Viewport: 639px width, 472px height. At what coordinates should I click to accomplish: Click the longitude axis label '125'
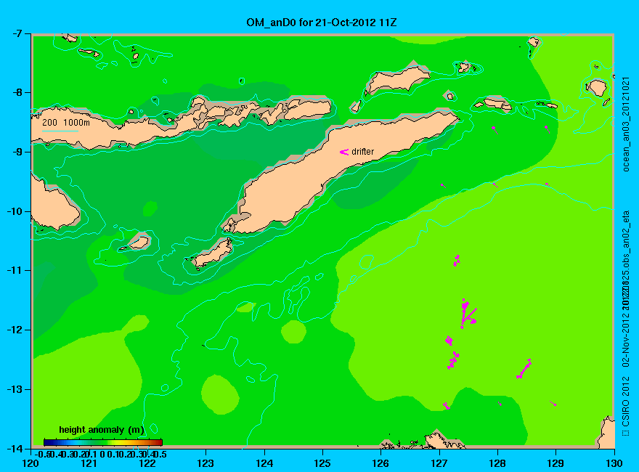[x=322, y=463]
